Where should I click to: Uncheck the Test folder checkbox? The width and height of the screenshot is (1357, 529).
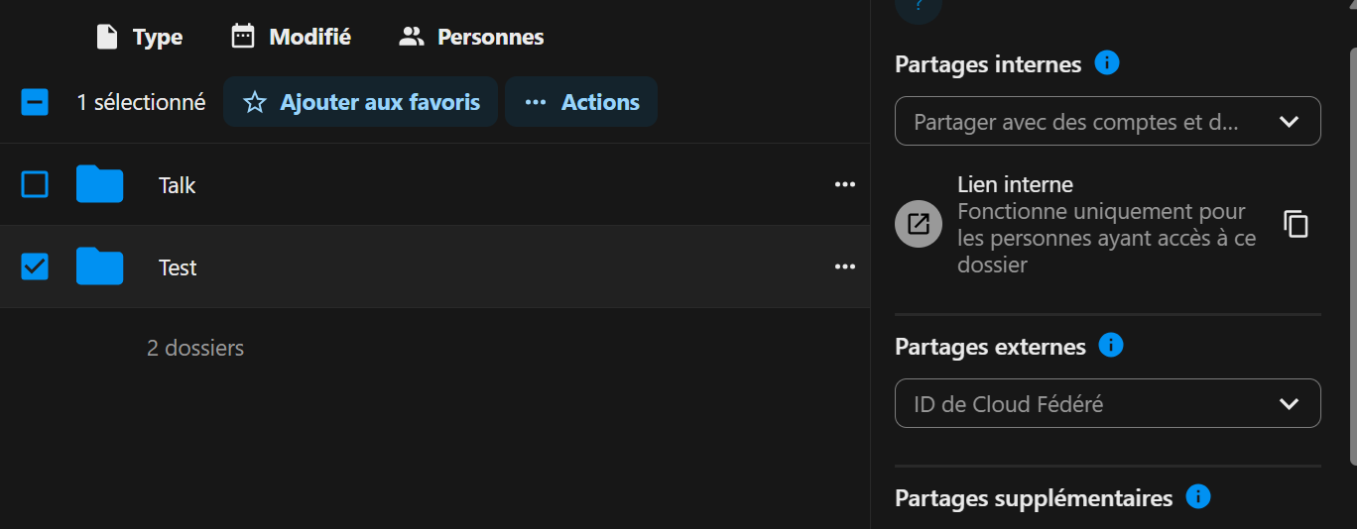click(35, 267)
